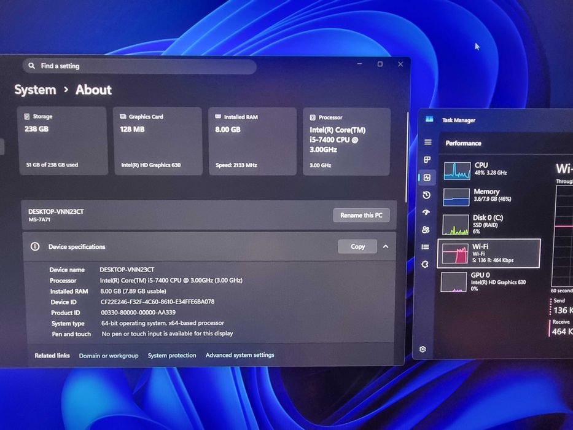573x430 pixels.
Task: Click the Graphics Card icon in card header
Action: pyautogui.click(x=123, y=116)
